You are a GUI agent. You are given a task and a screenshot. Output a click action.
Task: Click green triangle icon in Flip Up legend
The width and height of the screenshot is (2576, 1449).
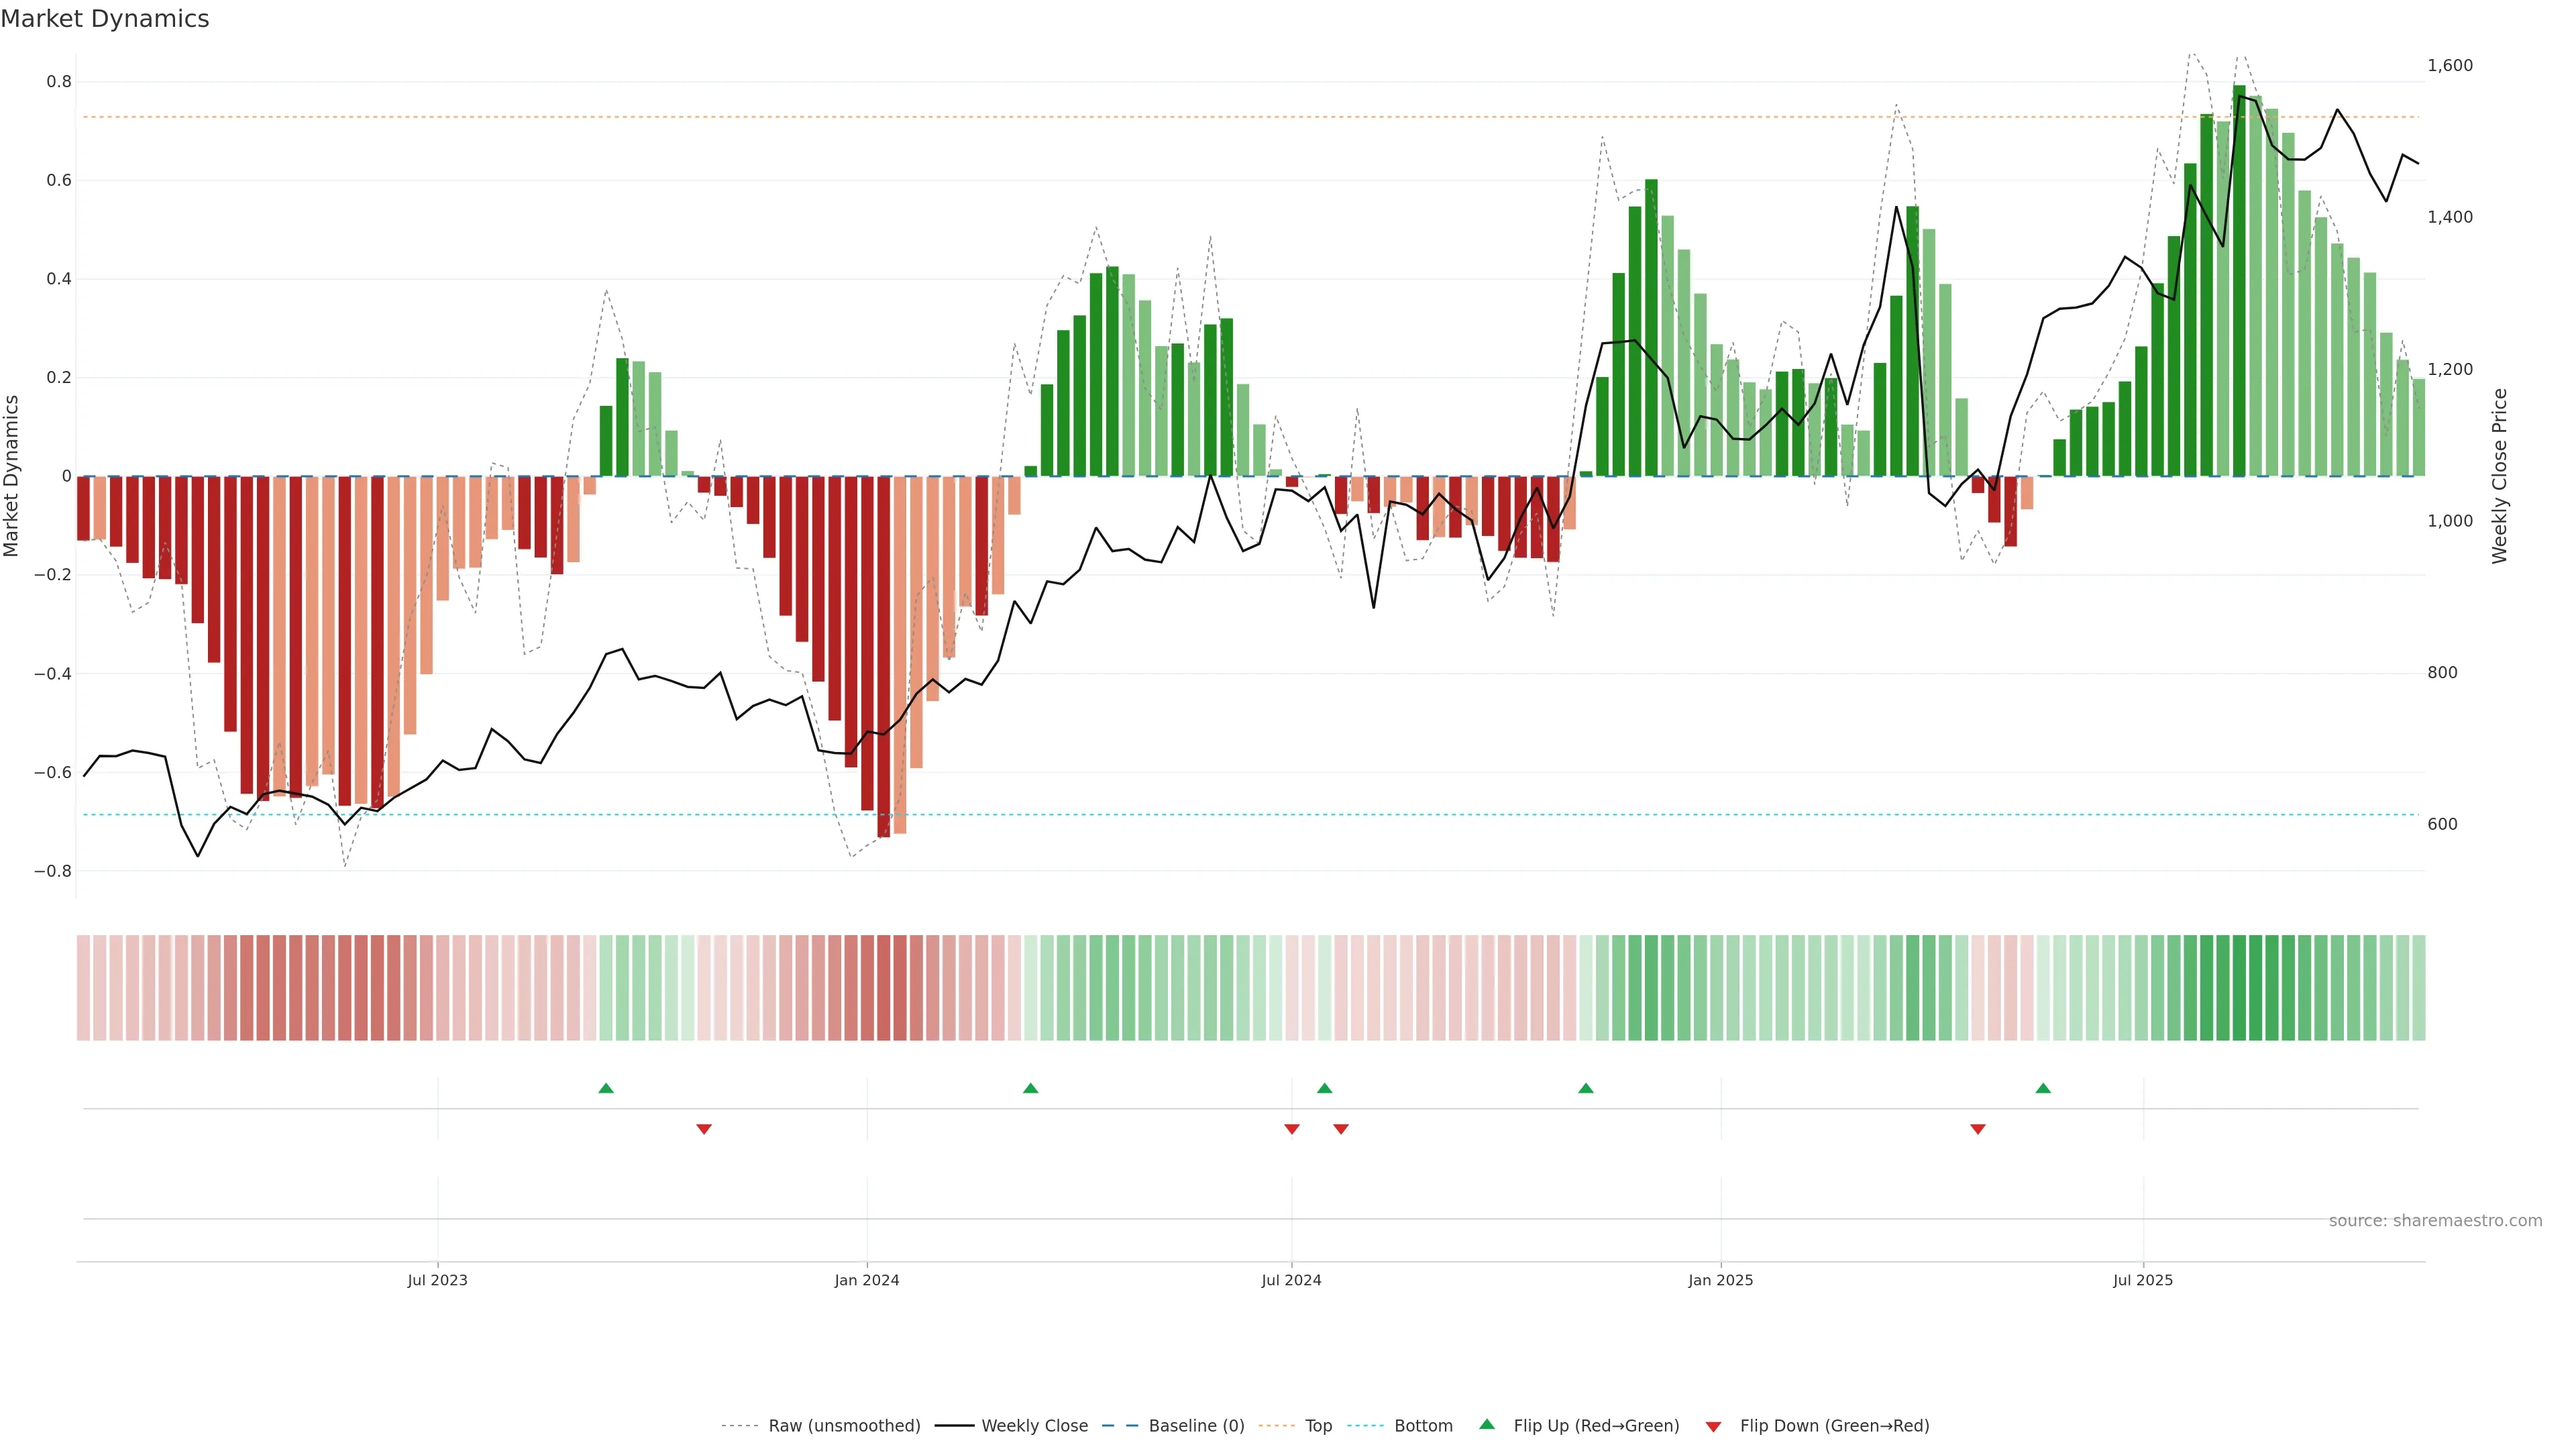pyautogui.click(x=1487, y=1424)
